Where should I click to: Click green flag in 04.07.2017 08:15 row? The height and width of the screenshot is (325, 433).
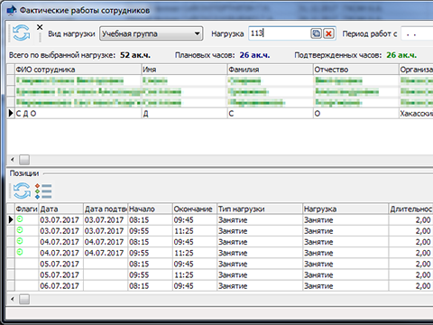(20, 241)
